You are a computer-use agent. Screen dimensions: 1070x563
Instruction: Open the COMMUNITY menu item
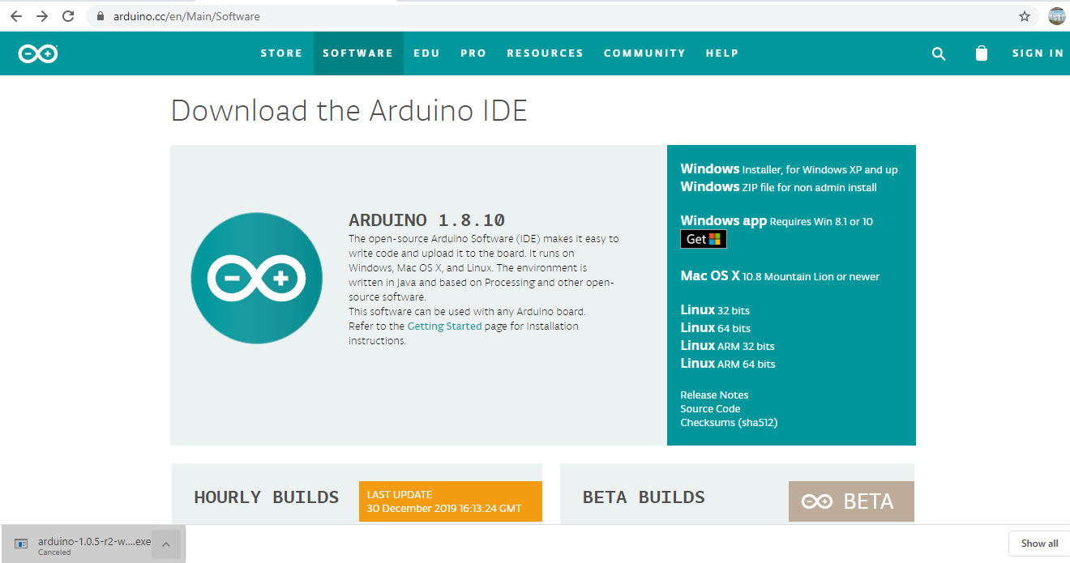(x=644, y=53)
